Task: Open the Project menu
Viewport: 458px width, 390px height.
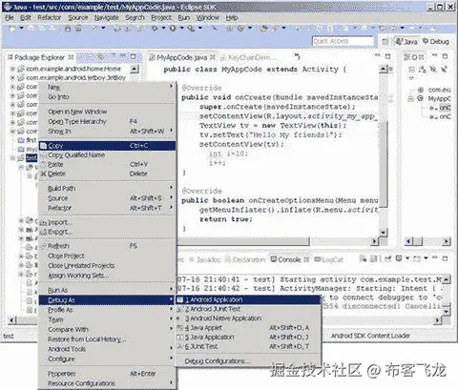Action: (161, 18)
